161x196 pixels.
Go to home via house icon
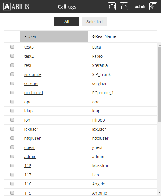click(x=124, y=6)
